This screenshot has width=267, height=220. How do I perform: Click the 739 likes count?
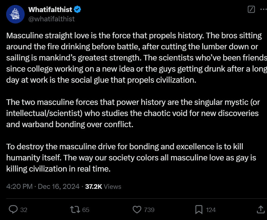149,210
